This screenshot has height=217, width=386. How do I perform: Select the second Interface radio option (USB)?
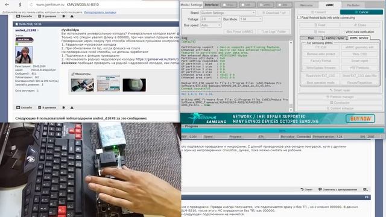(247, 5)
